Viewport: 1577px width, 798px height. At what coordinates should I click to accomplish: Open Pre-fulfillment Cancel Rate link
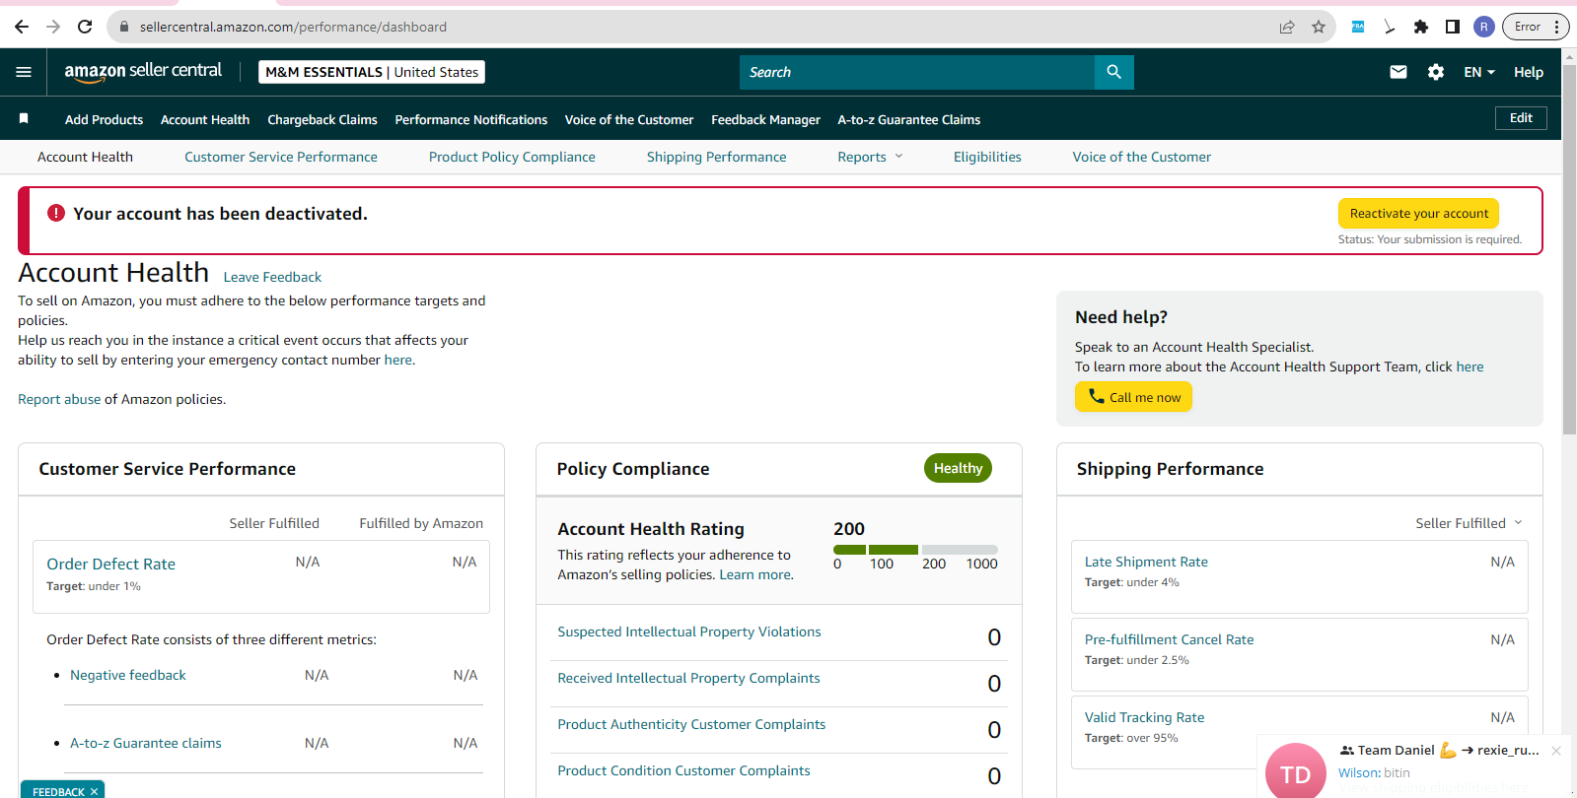pyautogui.click(x=1170, y=639)
